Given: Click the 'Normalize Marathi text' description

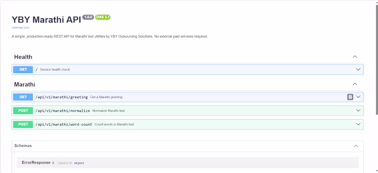Looking at the screenshot, I should (109, 111).
